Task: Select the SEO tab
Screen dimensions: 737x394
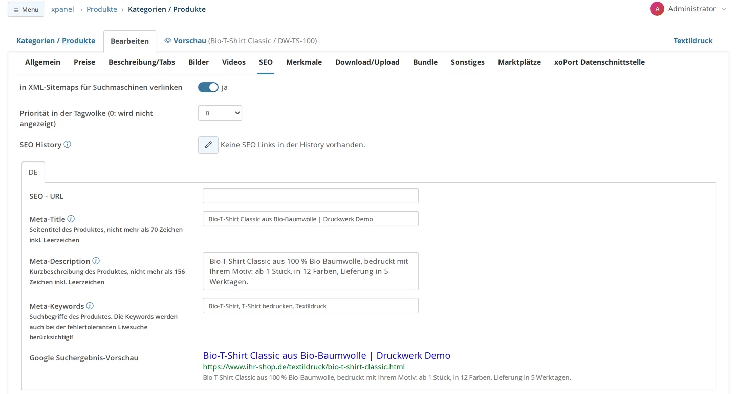Action: pyautogui.click(x=266, y=62)
